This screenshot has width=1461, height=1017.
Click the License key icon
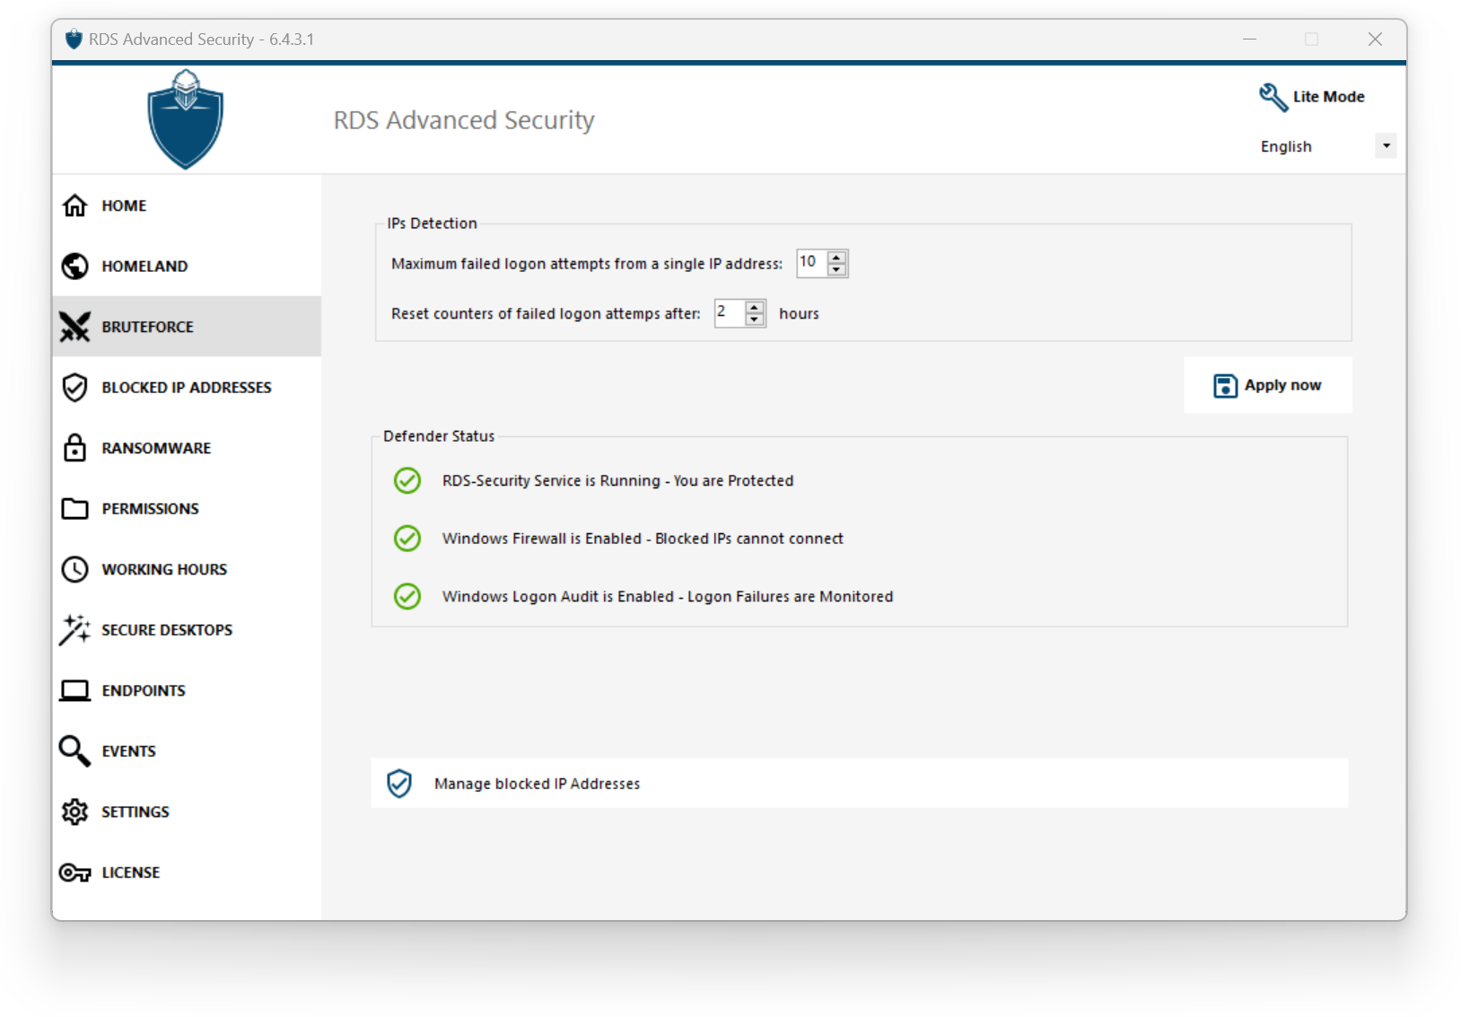pos(74,872)
